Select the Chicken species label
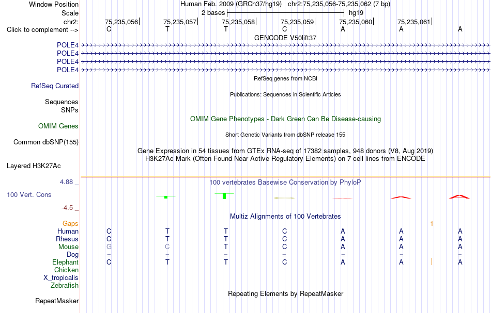491x313 pixels. pyautogui.click(x=66, y=270)
